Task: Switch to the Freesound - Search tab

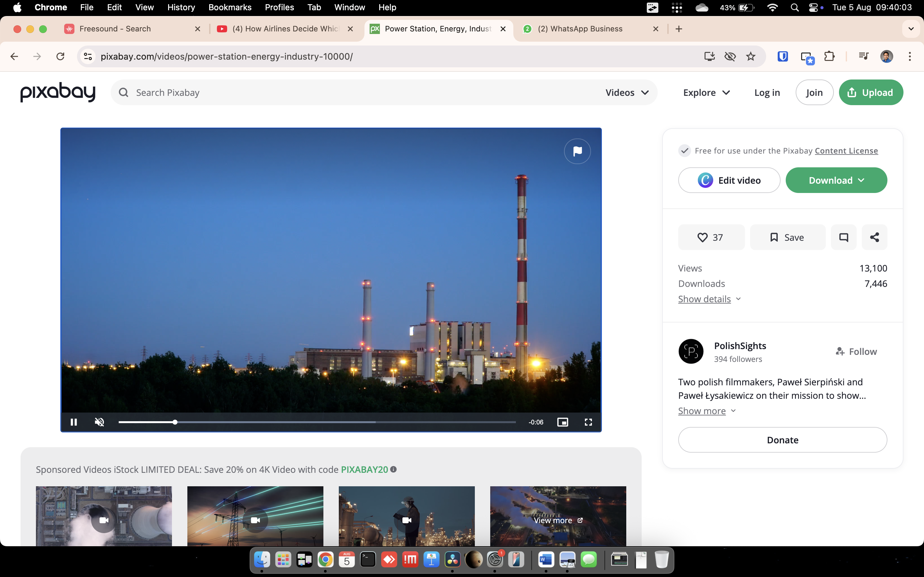Action: click(x=115, y=29)
